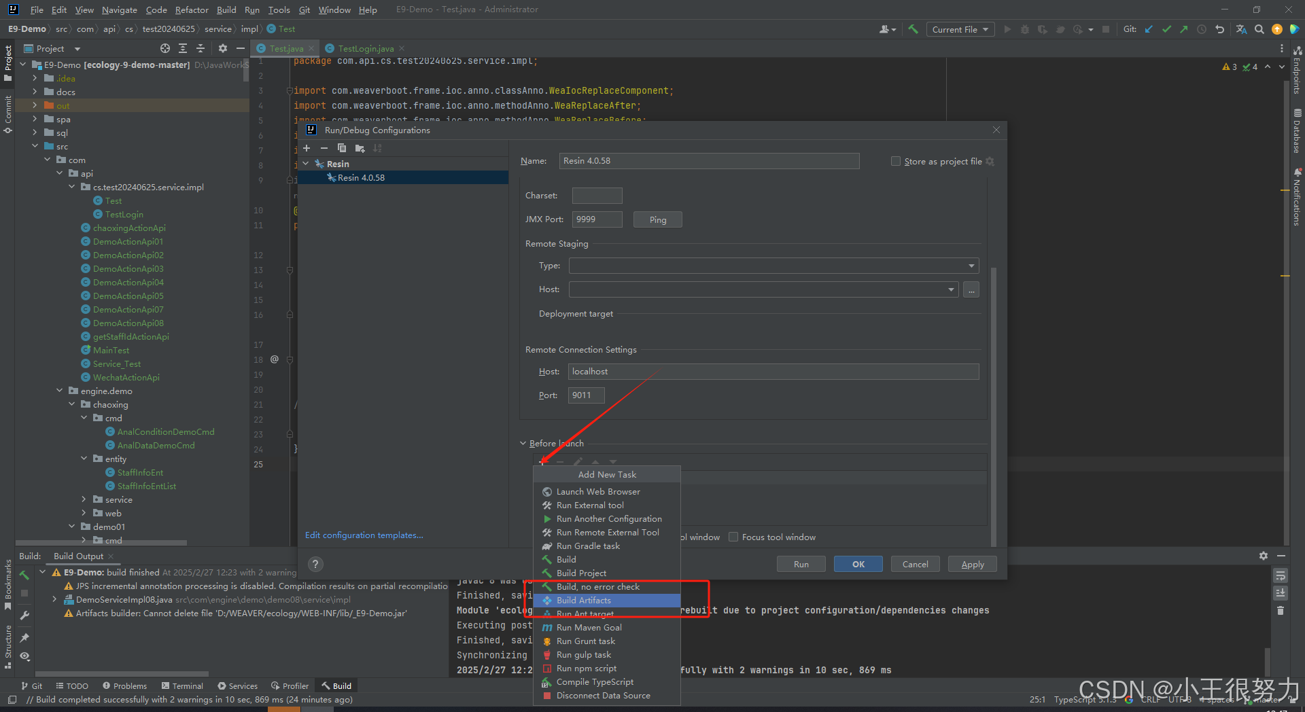Click the JMX Port field showing 9999
This screenshot has height=712, width=1305.
click(597, 219)
